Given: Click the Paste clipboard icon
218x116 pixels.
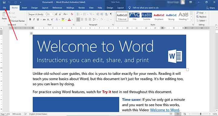Looking at the screenshot, I should click(x=4, y=15).
